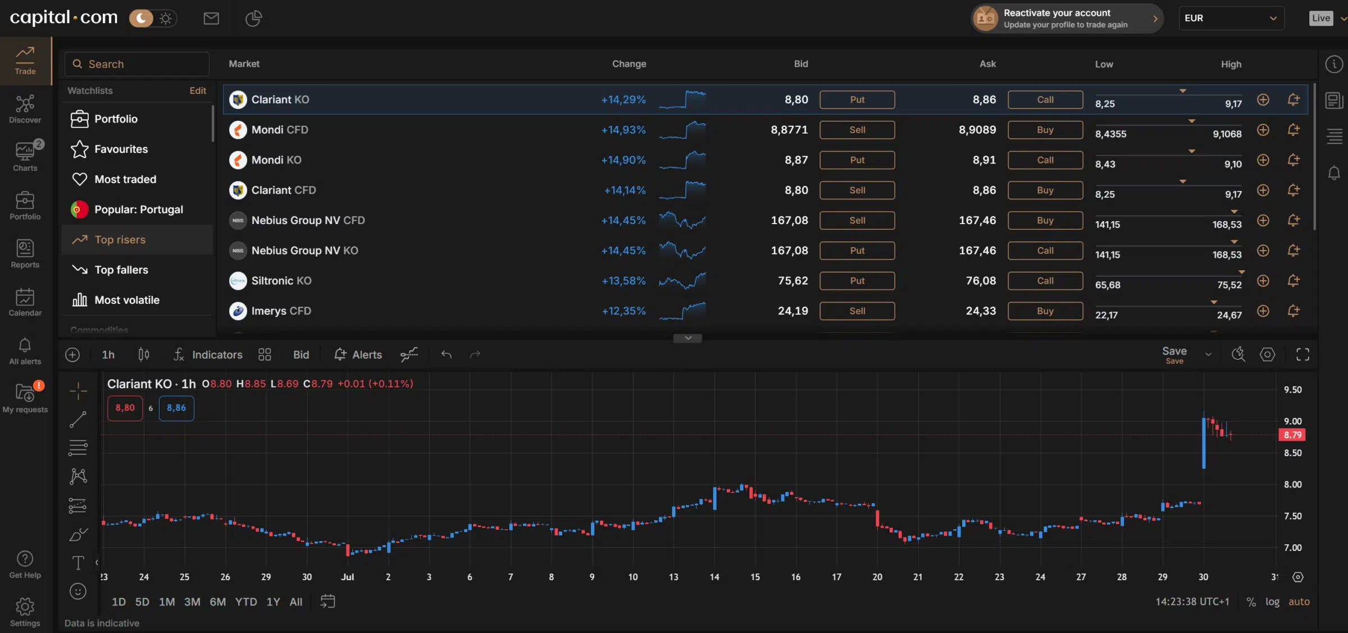Set price alert bell for Mondi CFD
1348x633 pixels.
click(1294, 130)
